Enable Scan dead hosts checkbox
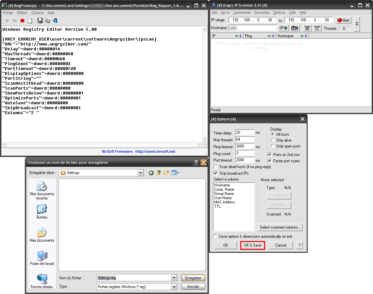373x294 pixels. click(215, 167)
